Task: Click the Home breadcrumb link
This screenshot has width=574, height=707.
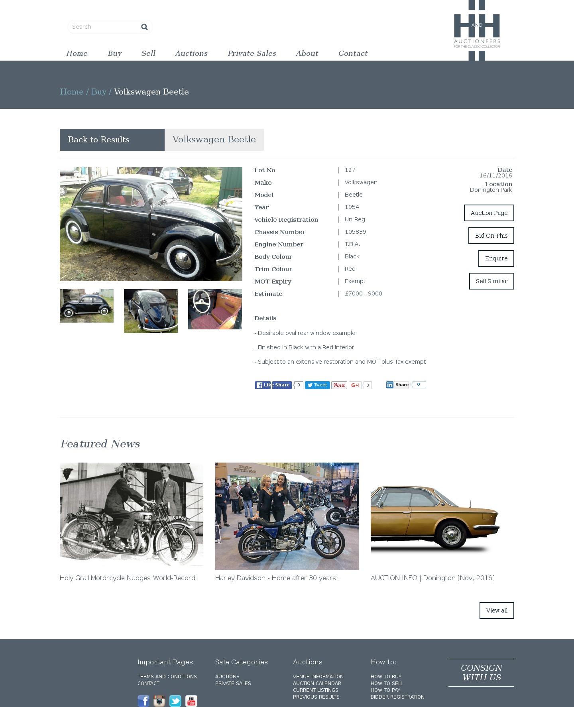Action: click(72, 92)
